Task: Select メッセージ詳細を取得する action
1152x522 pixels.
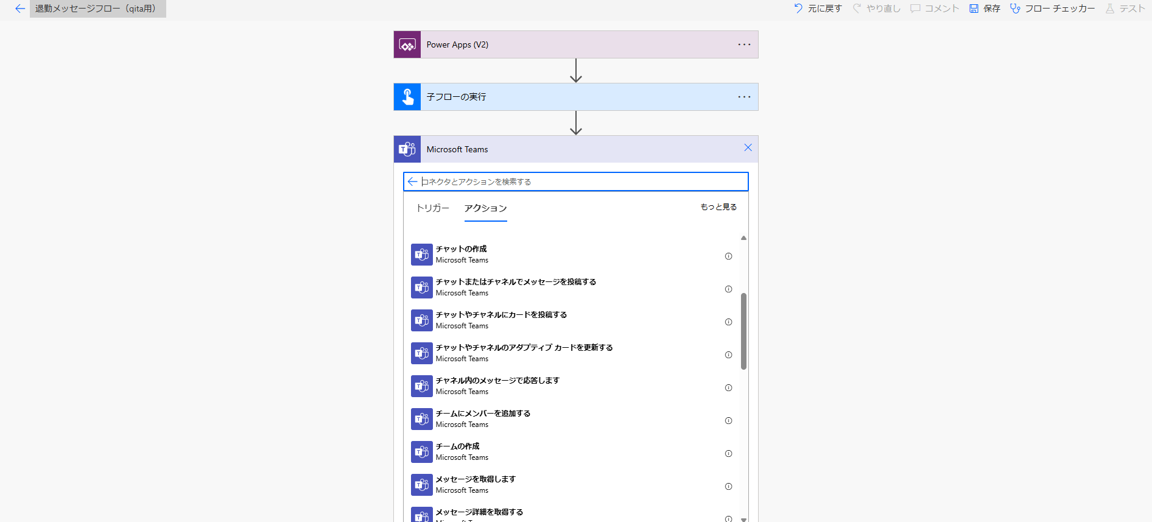Action: 571,513
